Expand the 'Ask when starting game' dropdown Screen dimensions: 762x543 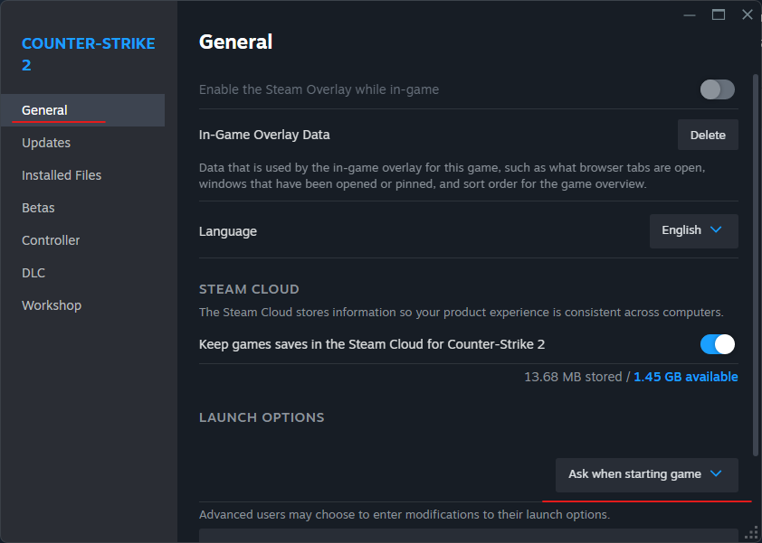coord(646,474)
